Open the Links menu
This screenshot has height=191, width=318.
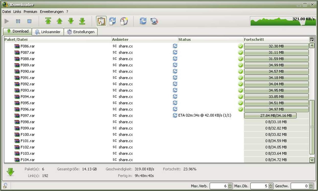(17, 12)
